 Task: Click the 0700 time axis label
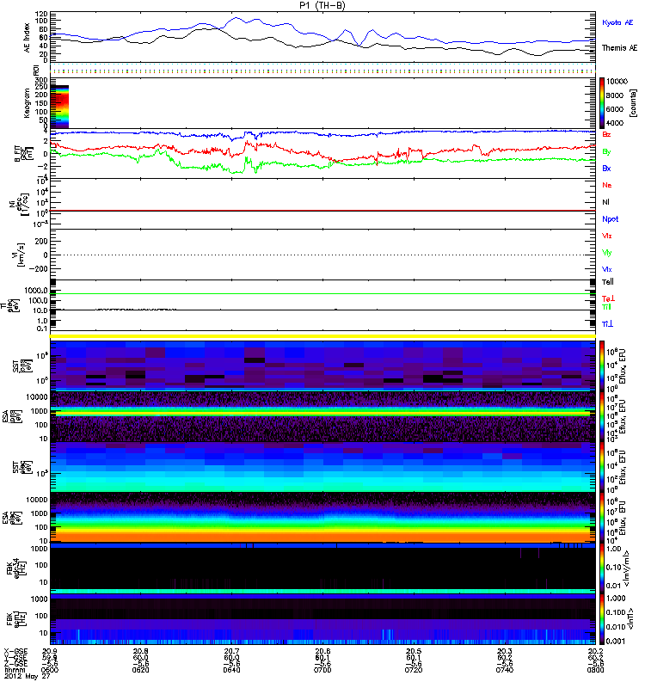pyautogui.click(x=322, y=670)
